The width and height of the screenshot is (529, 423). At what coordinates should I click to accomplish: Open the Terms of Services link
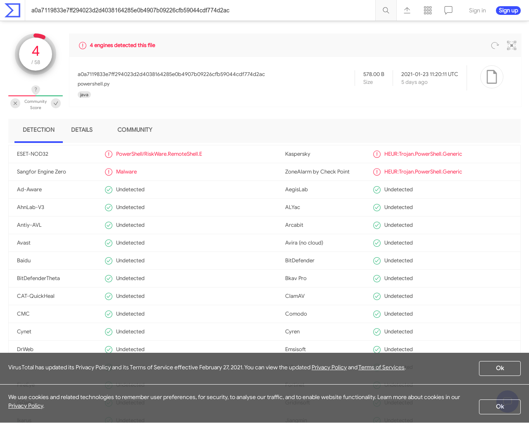point(381,367)
